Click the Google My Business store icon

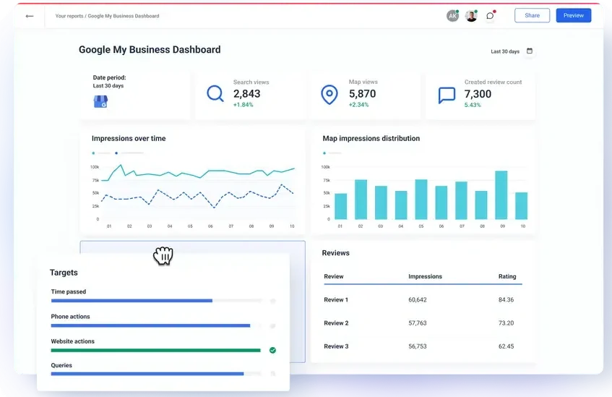coord(100,101)
